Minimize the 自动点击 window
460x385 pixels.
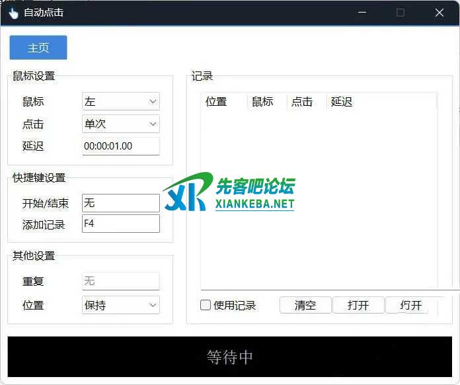click(x=362, y=13)
